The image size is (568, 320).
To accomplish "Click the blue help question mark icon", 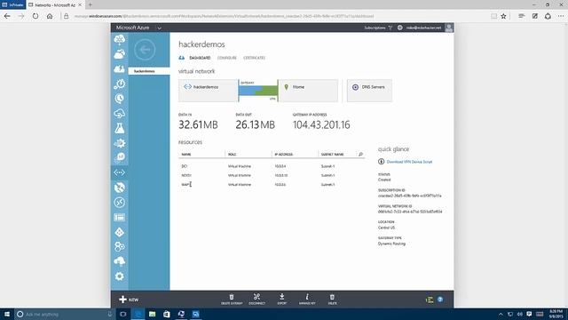I will pos(440,300).
